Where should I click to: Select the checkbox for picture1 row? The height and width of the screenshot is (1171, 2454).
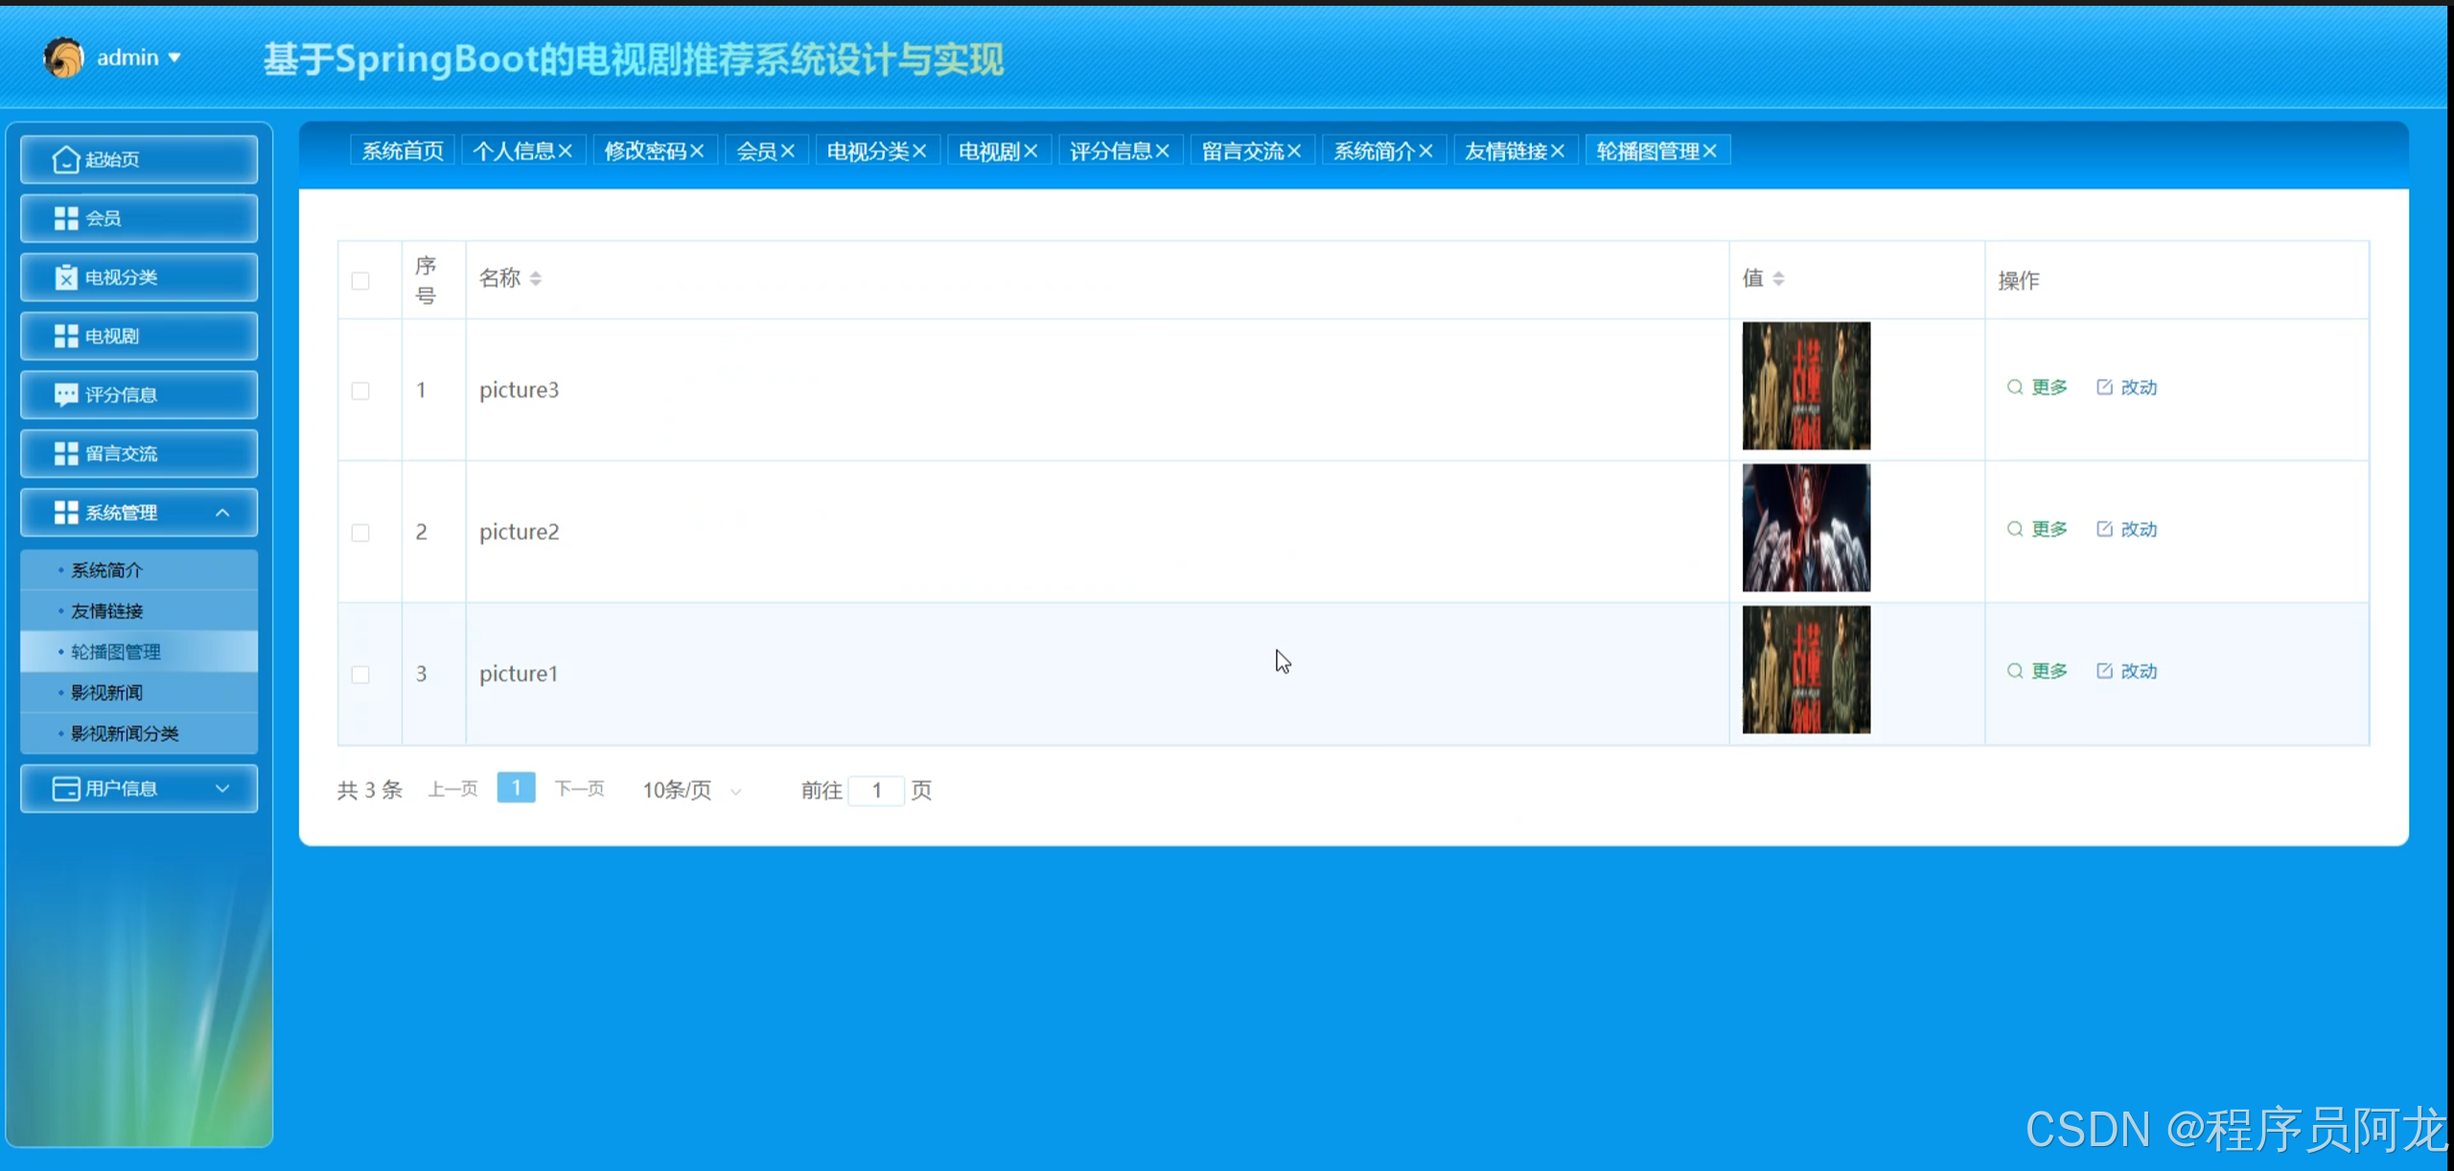pos(360,675)
